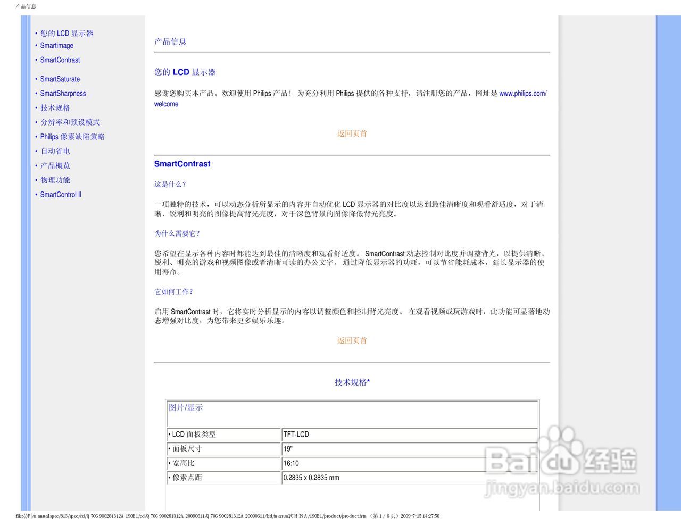The height and width of the screenshot is (526, 681).
Task: Open Philips 像素缺陷策略 link
Action: click(x=72, y=137)
